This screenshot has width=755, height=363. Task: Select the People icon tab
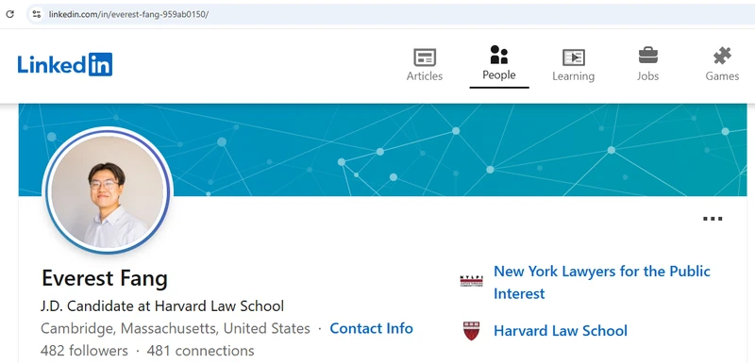click(499, 55)
